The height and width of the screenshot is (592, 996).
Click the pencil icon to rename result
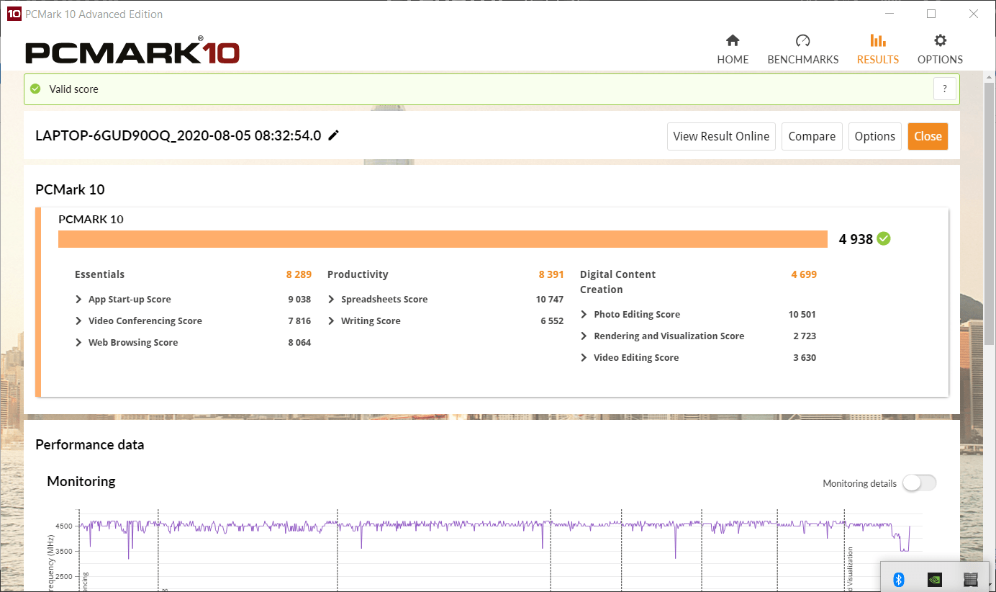pos(333,135)
